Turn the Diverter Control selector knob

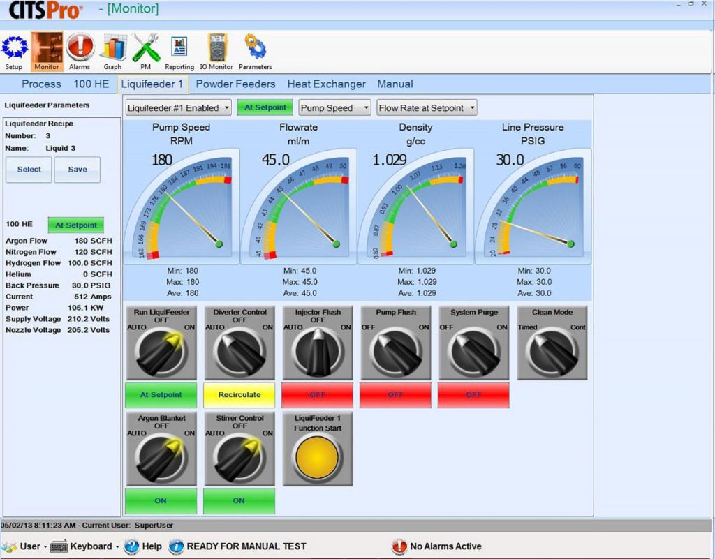point(239,351)
